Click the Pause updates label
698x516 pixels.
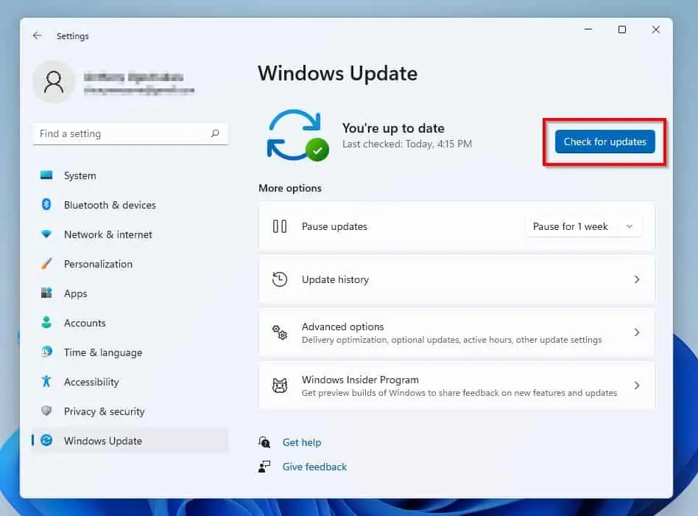point(334,226)
